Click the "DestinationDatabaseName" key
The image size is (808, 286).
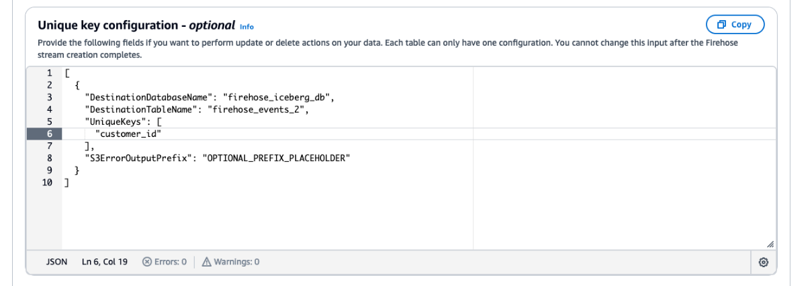point(149,97)
